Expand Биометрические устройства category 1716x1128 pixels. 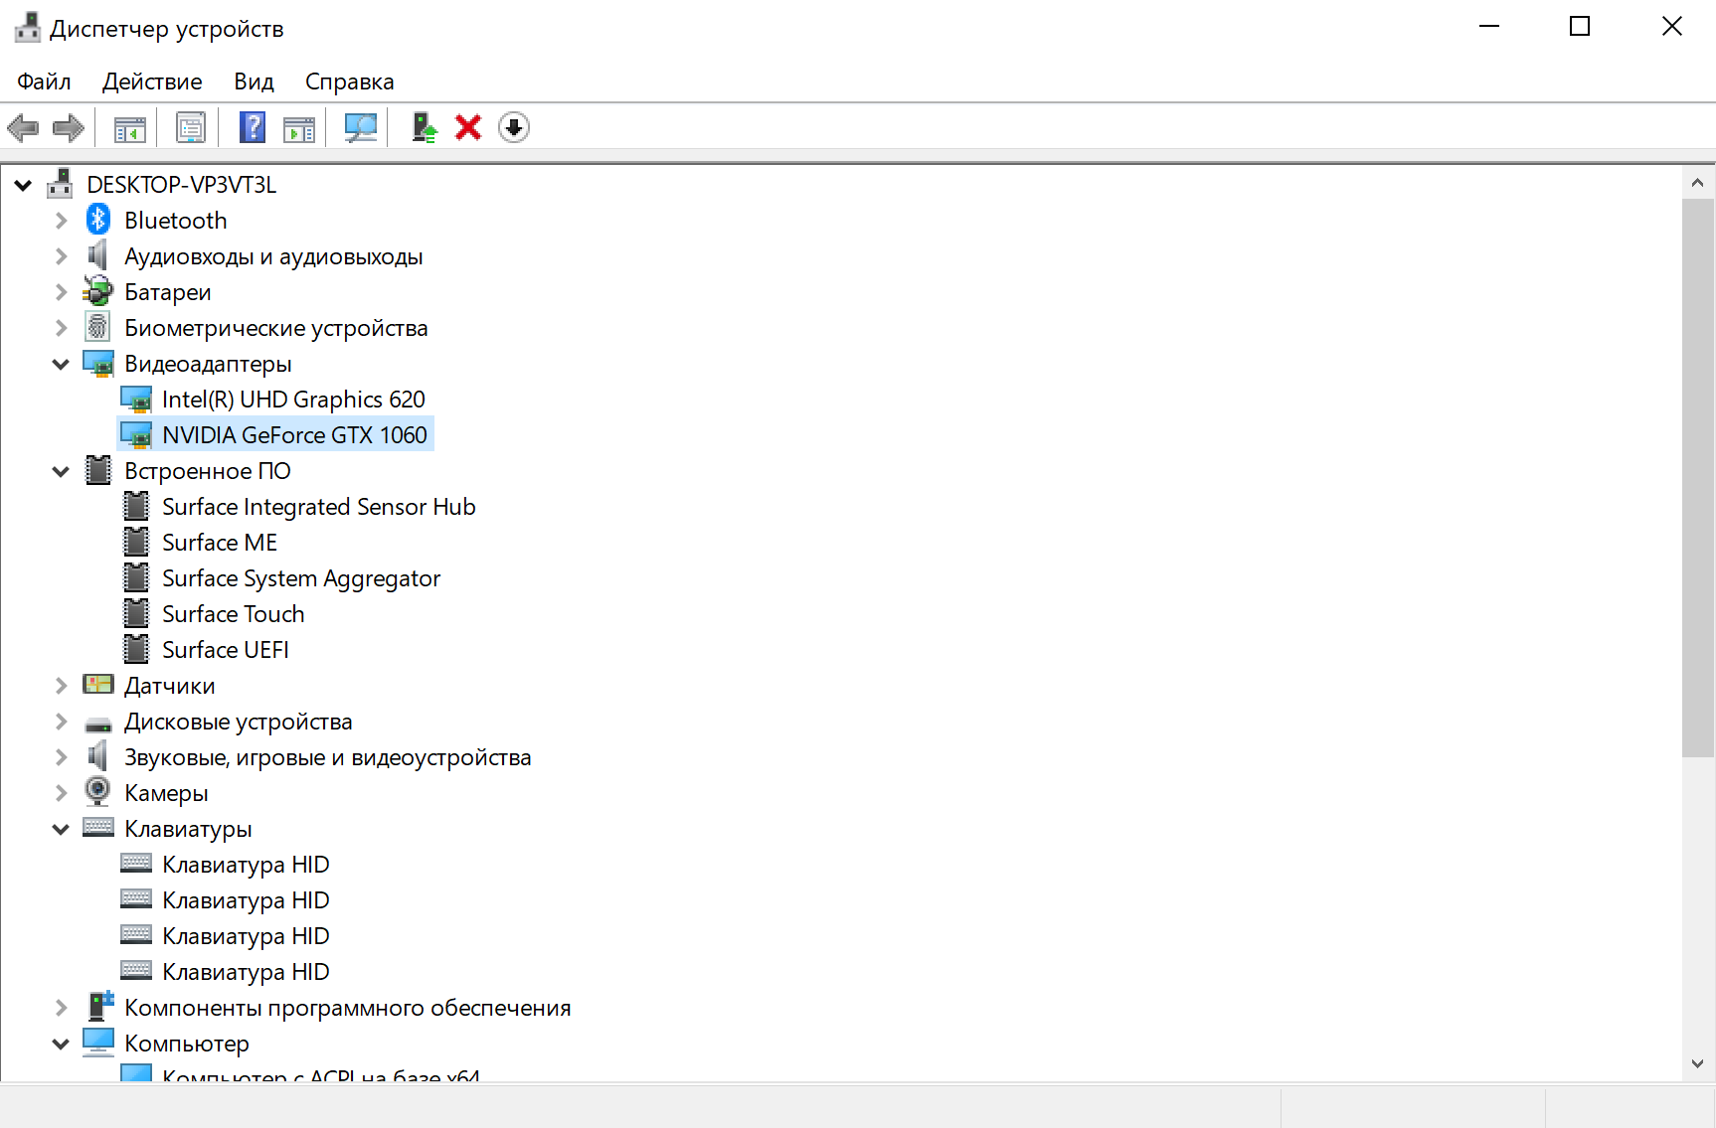tap(62, 328)
